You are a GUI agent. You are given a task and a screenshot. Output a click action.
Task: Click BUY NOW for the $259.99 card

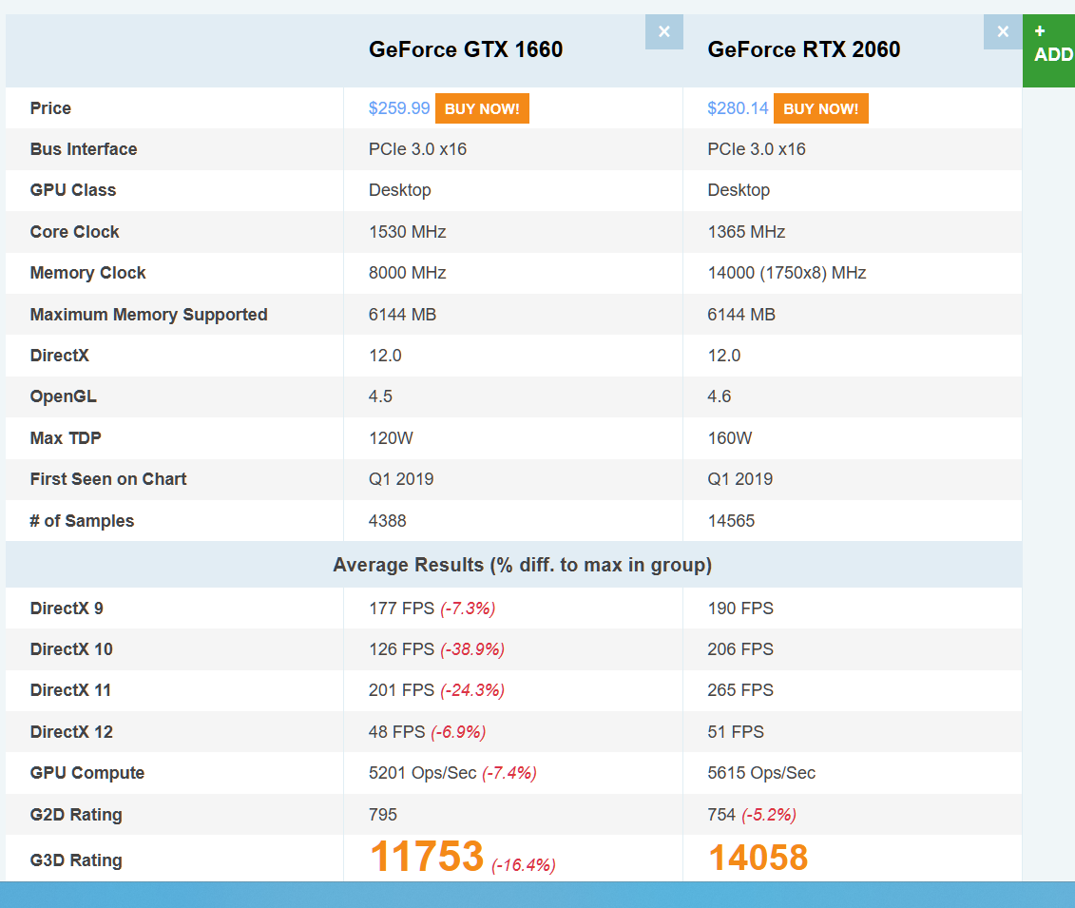482,108
